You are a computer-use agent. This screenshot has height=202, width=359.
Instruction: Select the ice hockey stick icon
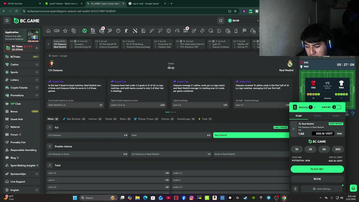pos(194,31)
